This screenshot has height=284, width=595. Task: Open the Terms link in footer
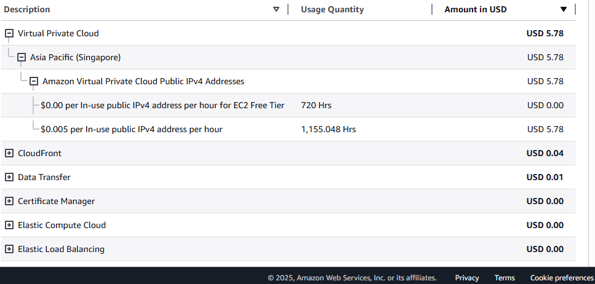[x=505, y=278]
